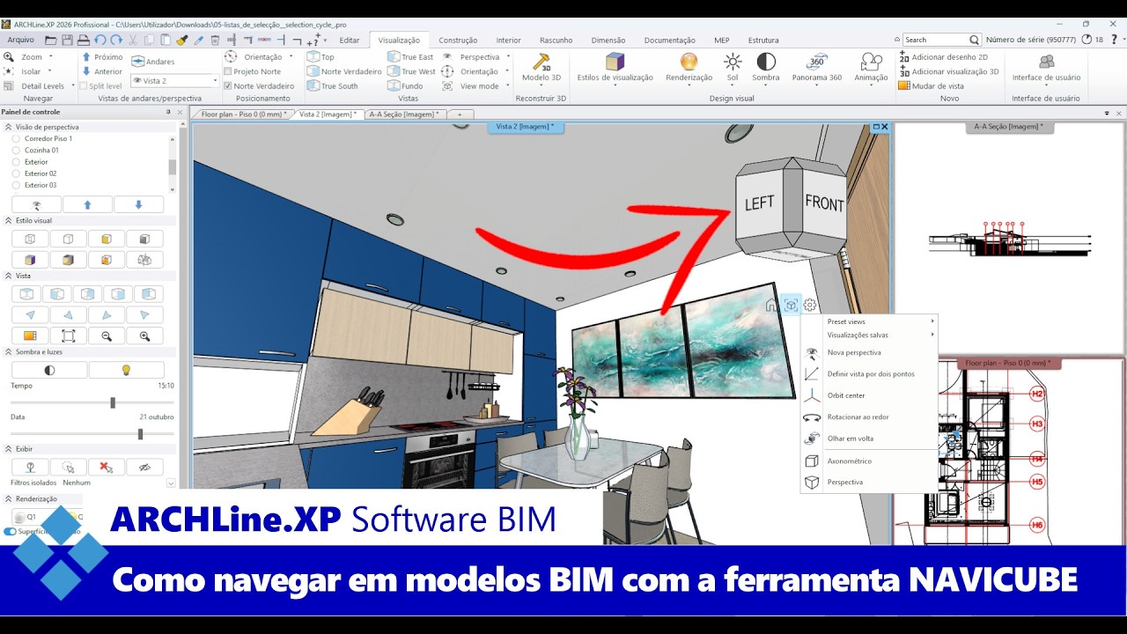1127x634 pixels.
Task: Click the LEFT face of the Navicube
Action: tap(759, 203)
